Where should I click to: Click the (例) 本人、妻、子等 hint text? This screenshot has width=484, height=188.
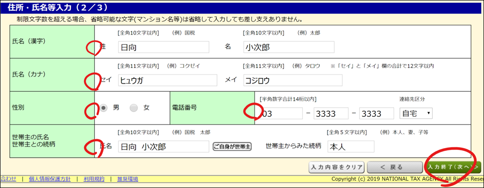click(404, 132)
